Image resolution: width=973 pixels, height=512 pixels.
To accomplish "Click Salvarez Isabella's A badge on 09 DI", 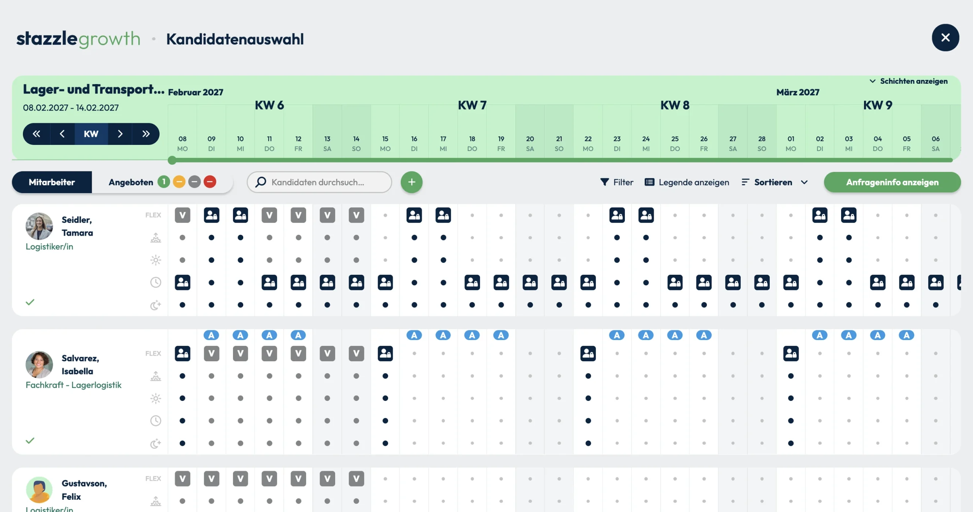I will [211, 335].
